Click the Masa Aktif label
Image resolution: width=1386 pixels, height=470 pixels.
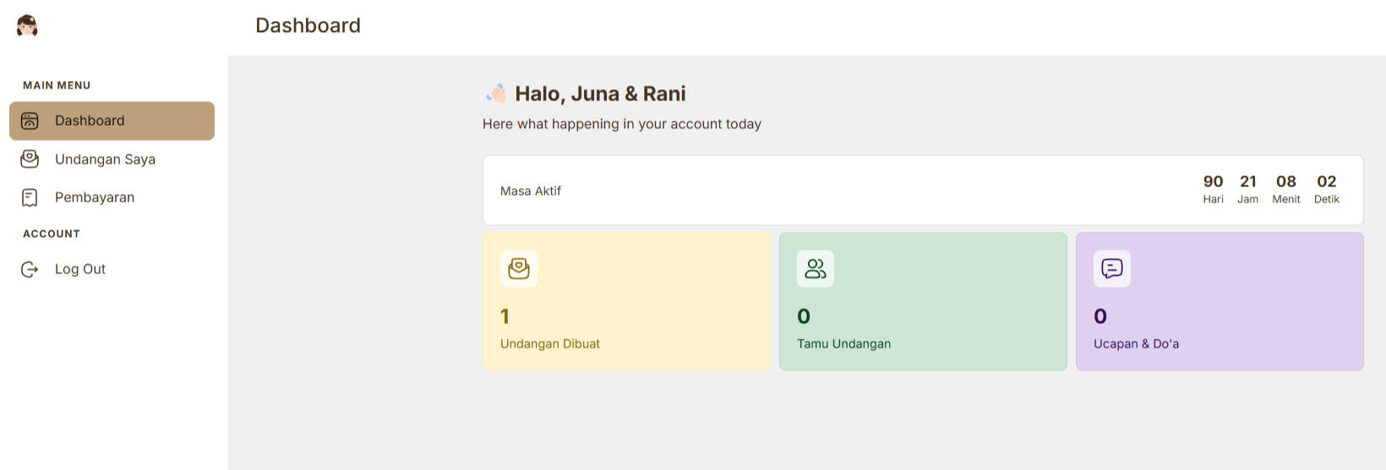click(x=531, y=191)
